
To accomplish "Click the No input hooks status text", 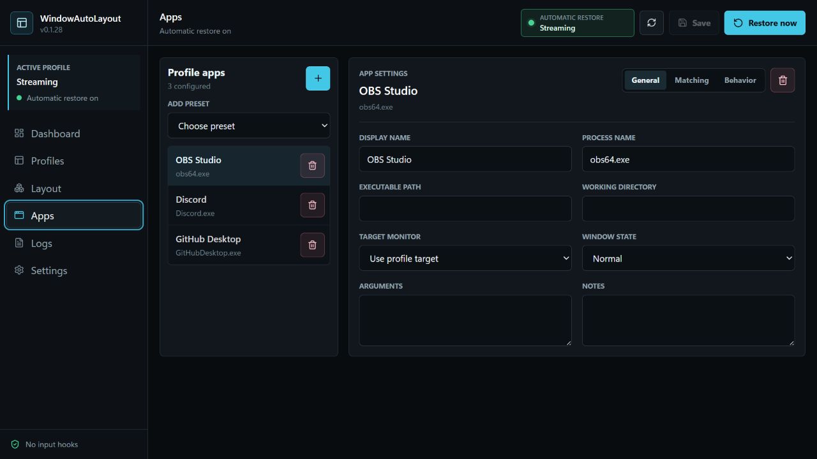I will (52, 444).
